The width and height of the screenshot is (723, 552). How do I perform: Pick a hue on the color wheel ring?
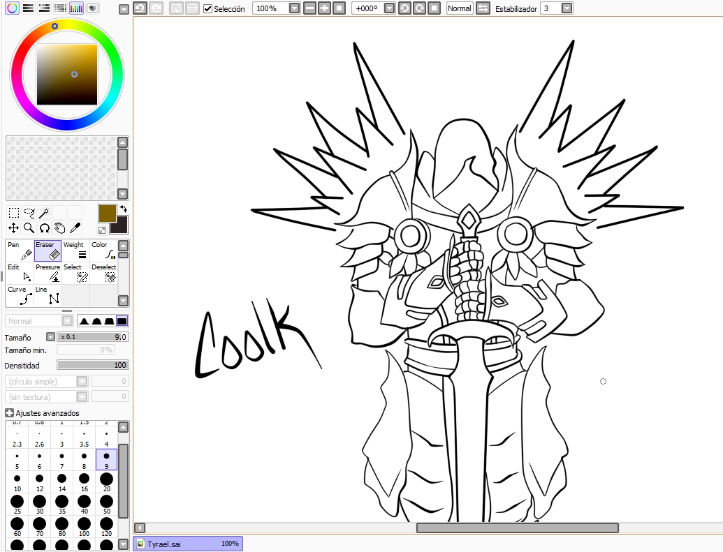tap(55, 27)
